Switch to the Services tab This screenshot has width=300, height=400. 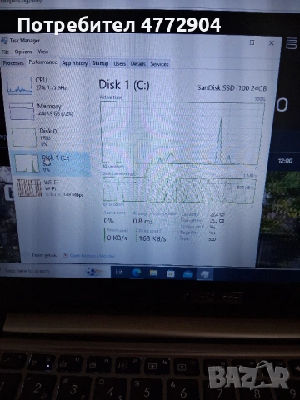(159, 64)
